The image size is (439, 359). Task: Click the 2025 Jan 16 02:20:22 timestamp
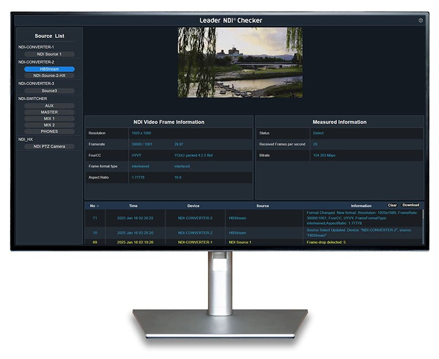click(135, 218)
